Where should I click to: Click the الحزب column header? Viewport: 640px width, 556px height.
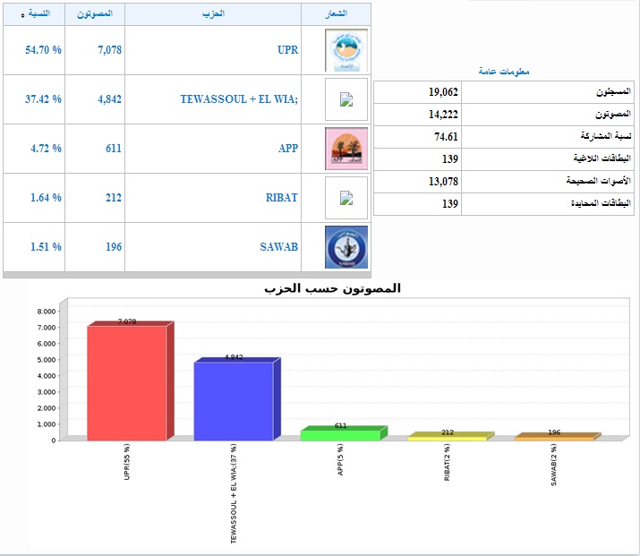pos(212,13)
